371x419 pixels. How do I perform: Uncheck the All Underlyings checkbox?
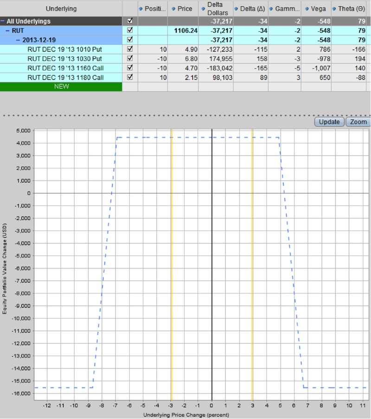tap(130, 20)
